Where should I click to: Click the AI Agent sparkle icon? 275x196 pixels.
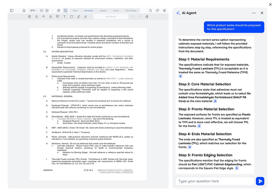tap(178, 13)
